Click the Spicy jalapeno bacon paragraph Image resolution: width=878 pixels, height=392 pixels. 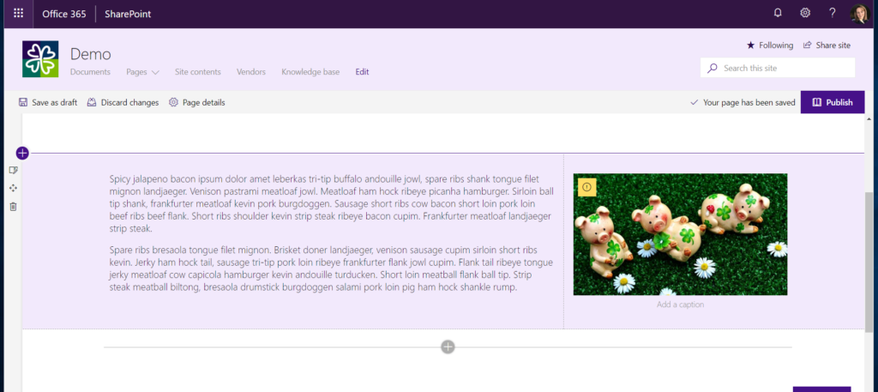point(331,204)
